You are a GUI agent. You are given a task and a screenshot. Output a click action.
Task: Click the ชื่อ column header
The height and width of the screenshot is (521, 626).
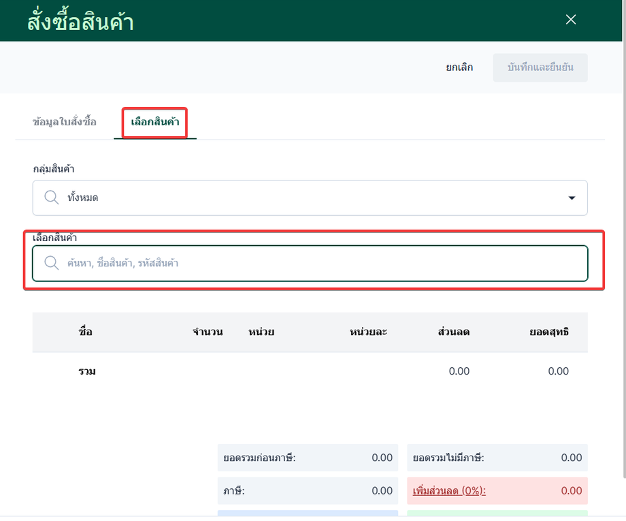click(x=86, y=332)
